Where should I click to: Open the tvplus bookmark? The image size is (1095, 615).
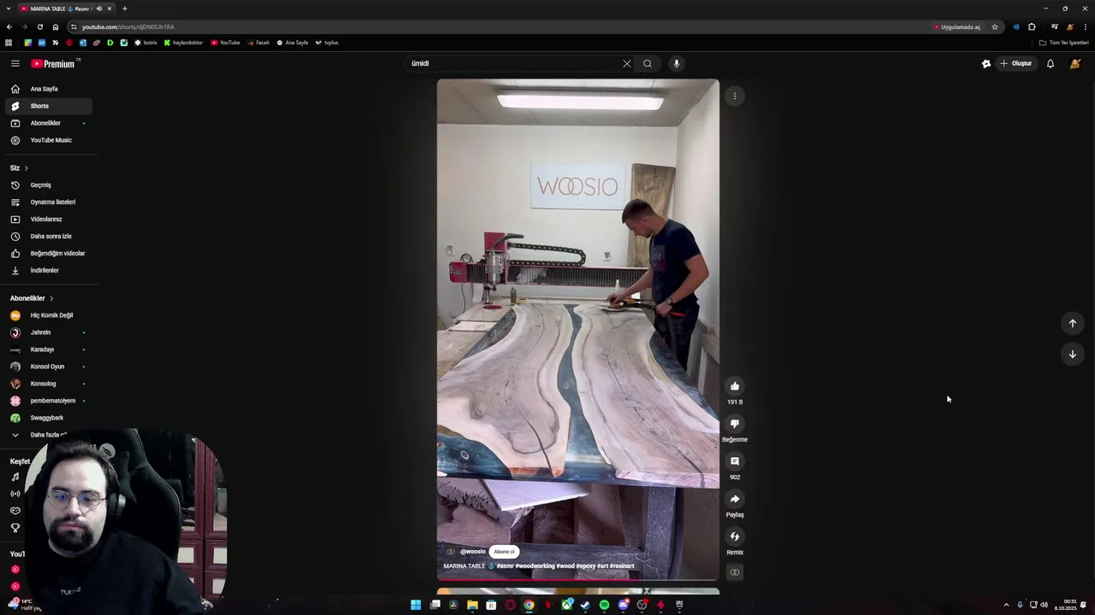coord(327,43)
